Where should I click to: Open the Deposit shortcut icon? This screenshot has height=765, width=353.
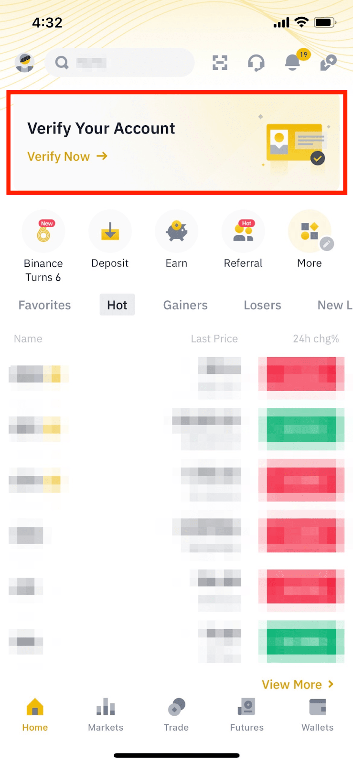pos(110,232)
